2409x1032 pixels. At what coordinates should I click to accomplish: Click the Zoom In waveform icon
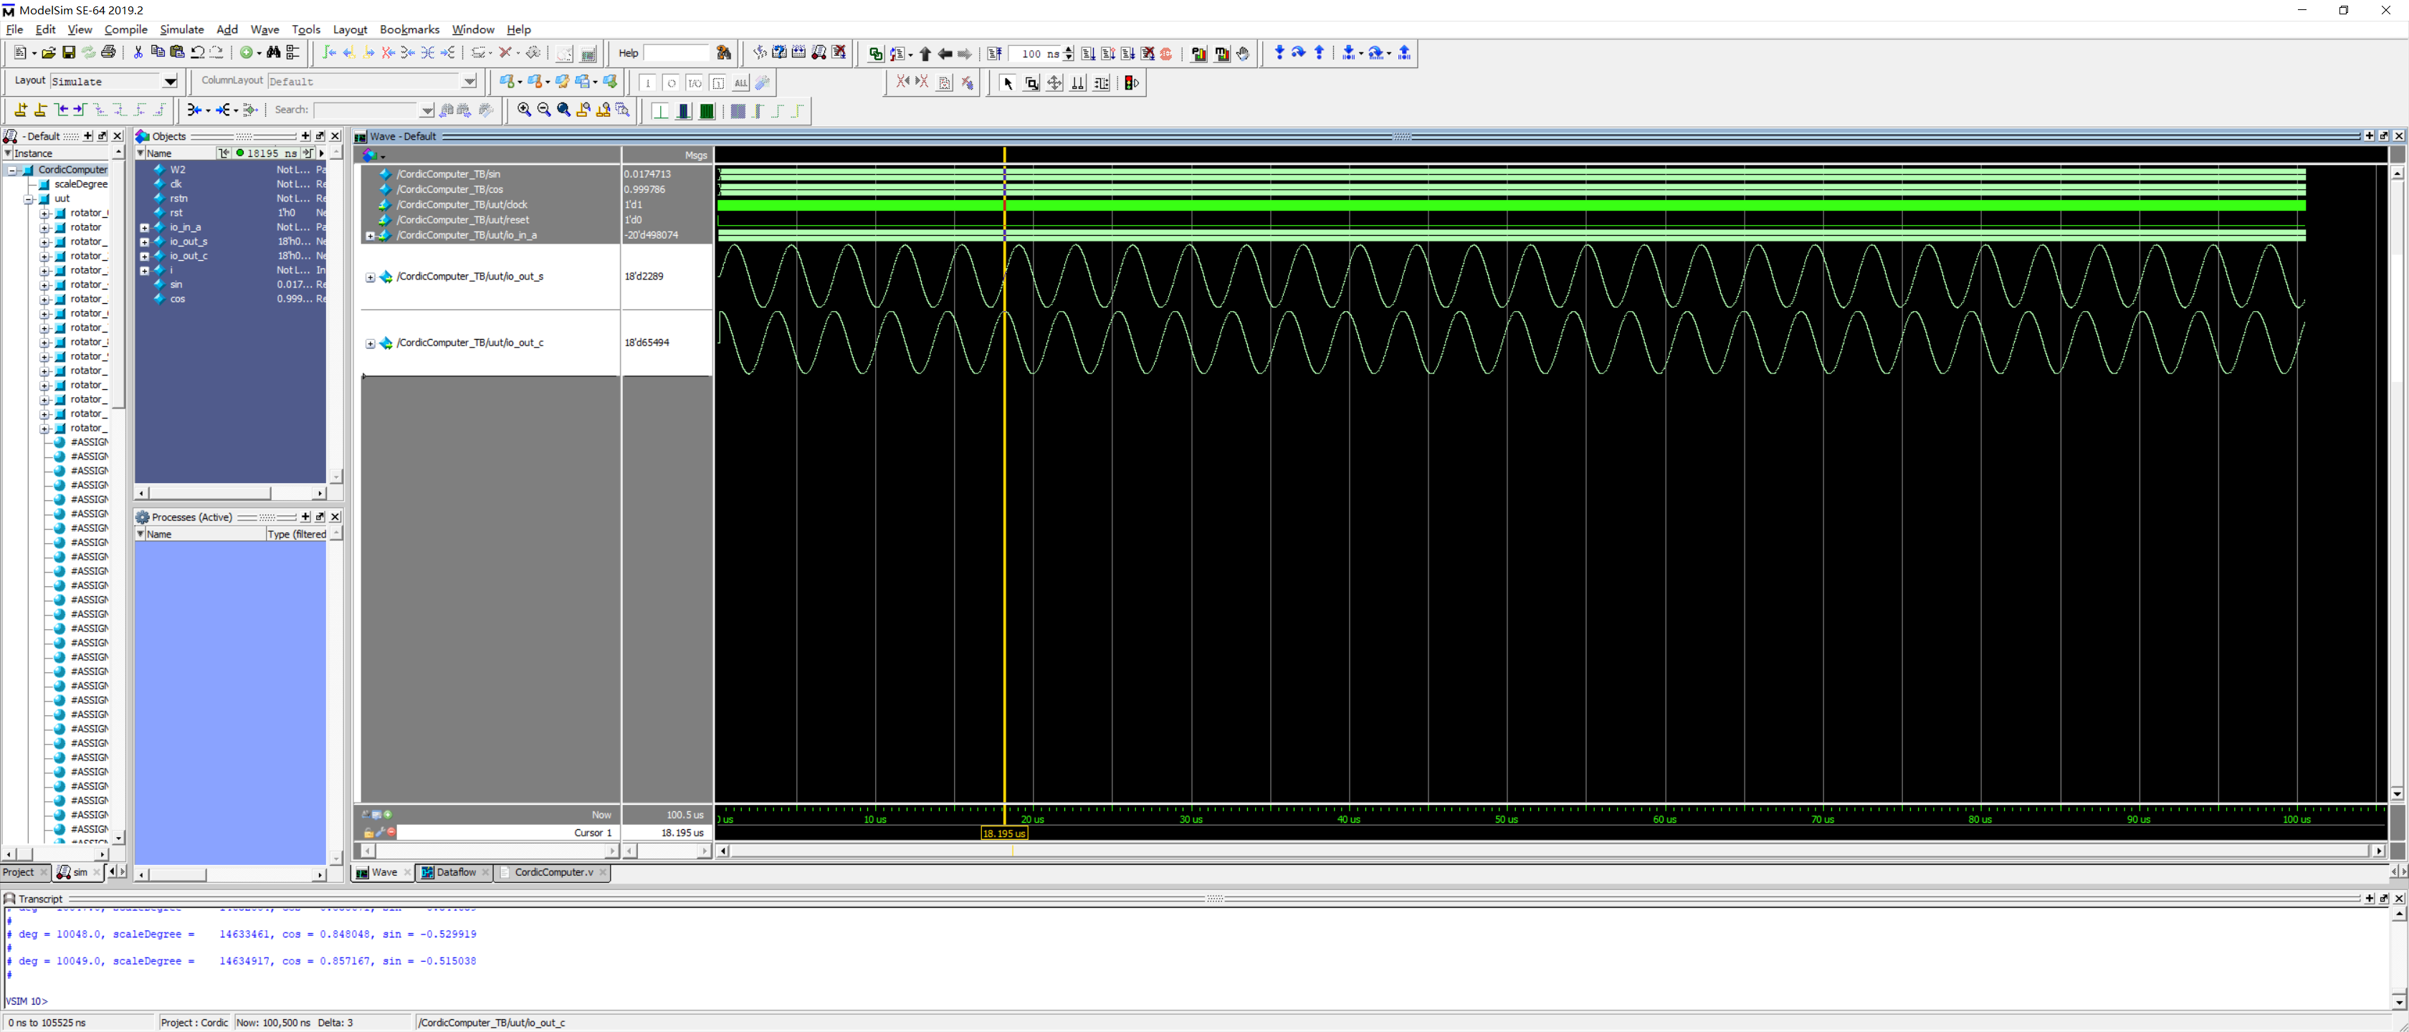click(x=523, y=110)
